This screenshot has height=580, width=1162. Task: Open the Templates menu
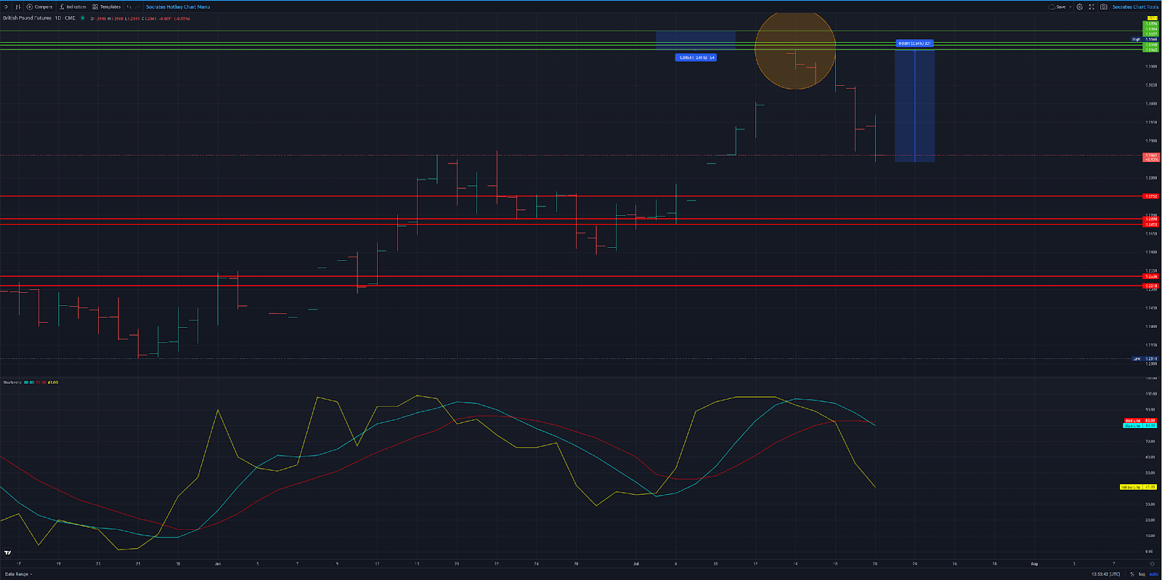(x=107, y=7)
